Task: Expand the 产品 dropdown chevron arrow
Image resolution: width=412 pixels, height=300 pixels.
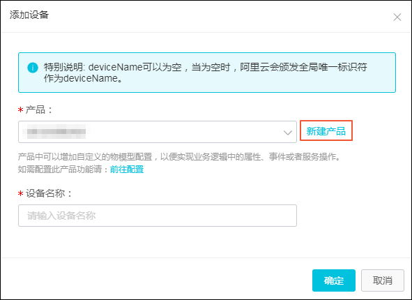Action: (x=288, y=133)
